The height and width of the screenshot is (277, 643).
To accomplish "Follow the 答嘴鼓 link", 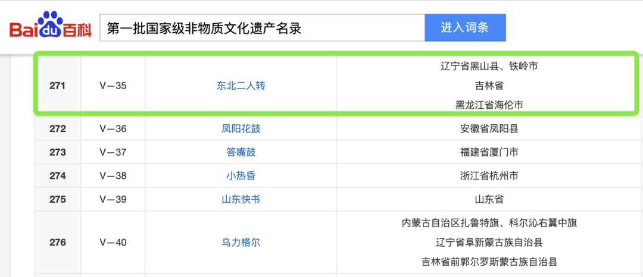I will point(241,152).
